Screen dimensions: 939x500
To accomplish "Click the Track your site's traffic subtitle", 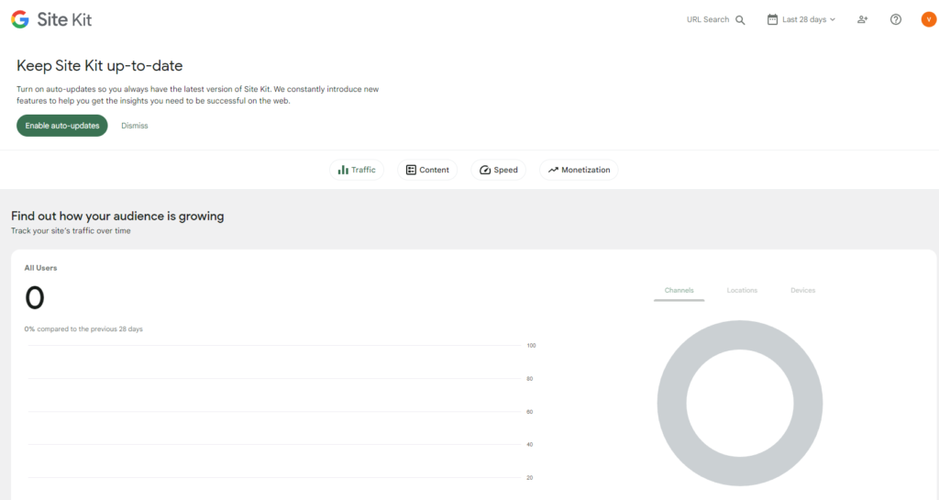I will pos(71,231).
